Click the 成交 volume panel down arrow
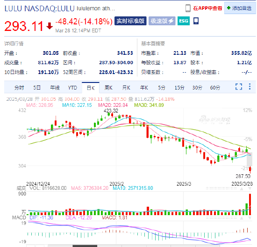Viewport: 257px width, 247px height. click(x=250, y=189)
